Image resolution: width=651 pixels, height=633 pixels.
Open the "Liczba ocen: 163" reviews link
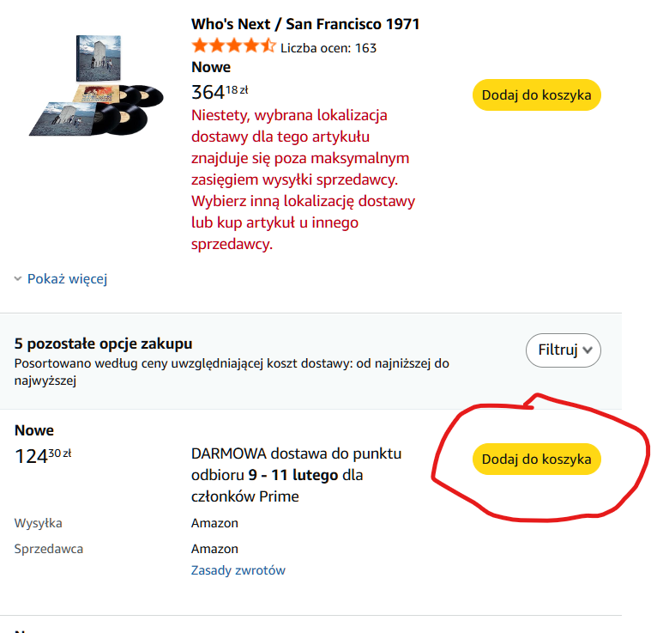329,47
